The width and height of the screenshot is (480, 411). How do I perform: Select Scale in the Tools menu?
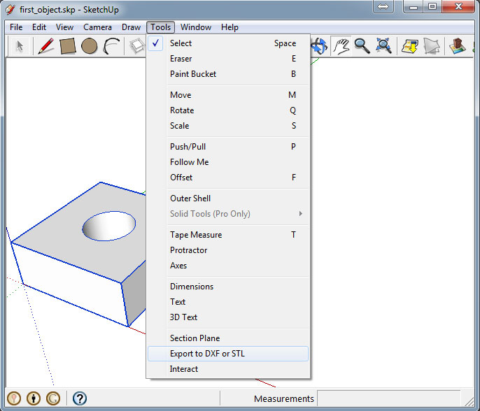pos(228,126)
